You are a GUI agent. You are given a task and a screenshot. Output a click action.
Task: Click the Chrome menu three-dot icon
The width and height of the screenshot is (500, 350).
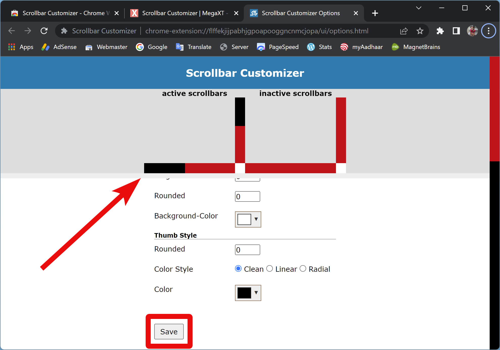click(488, 31)
